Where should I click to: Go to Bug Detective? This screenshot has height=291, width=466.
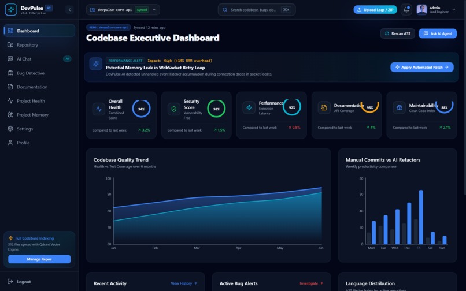(39, 73)
